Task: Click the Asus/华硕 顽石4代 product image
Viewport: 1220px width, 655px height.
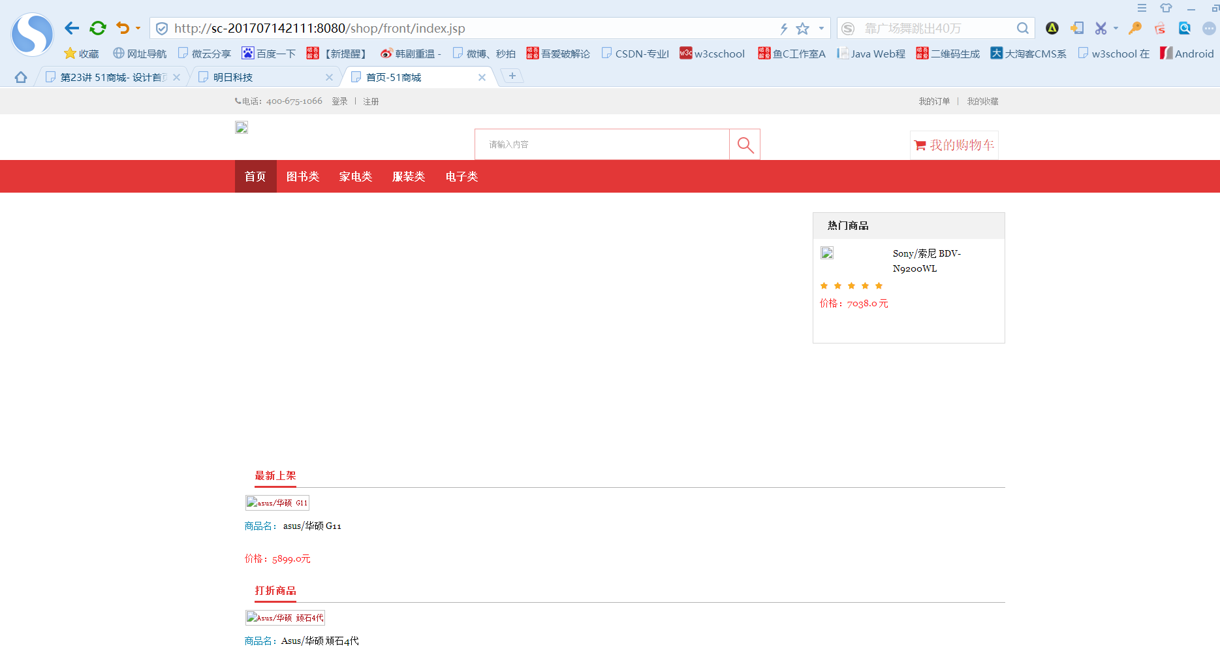Action: coord(285,617)
